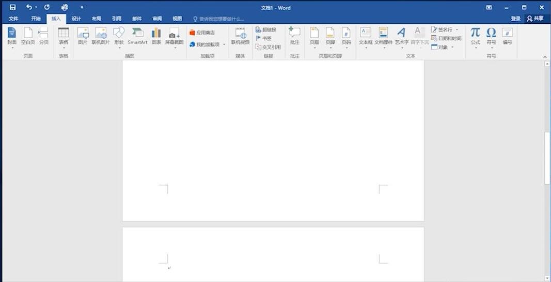This screenshot has width=551, height=282.
Task: Undo the last action
Action: pos(29,7)
